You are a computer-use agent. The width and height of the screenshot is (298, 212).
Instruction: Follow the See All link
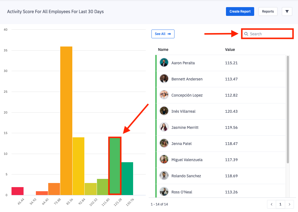163,34
